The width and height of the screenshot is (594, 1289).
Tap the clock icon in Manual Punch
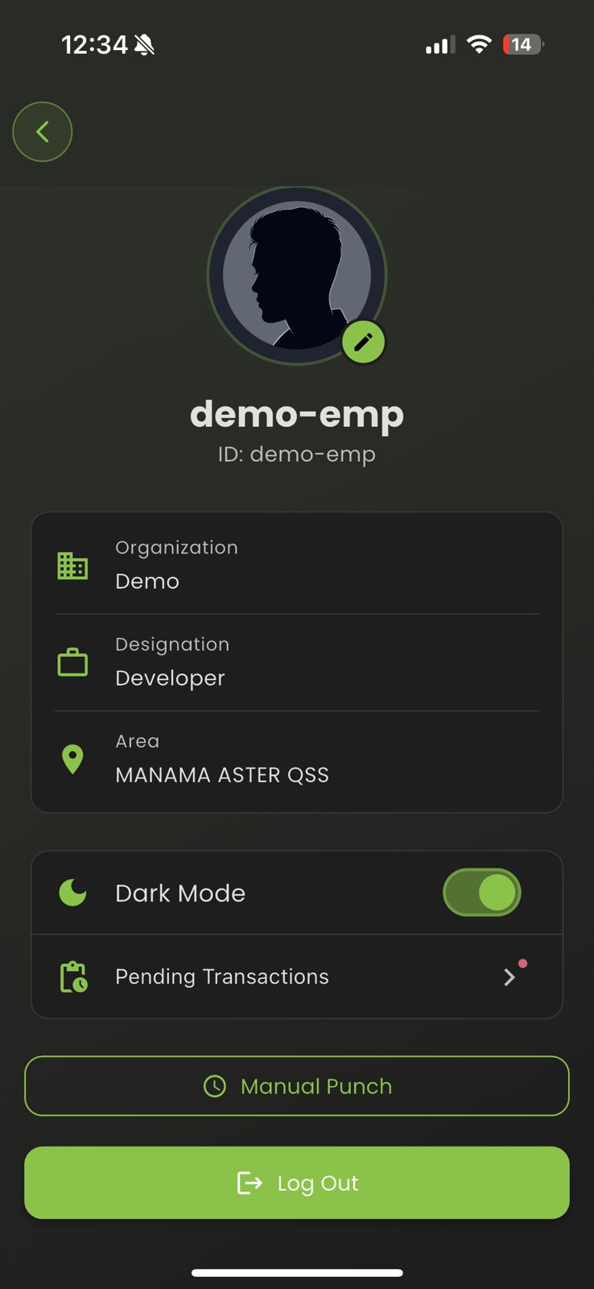pos(215,1086)
